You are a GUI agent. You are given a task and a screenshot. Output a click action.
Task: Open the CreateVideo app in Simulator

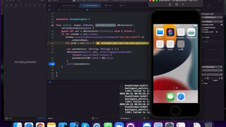(x=181, y=32)
